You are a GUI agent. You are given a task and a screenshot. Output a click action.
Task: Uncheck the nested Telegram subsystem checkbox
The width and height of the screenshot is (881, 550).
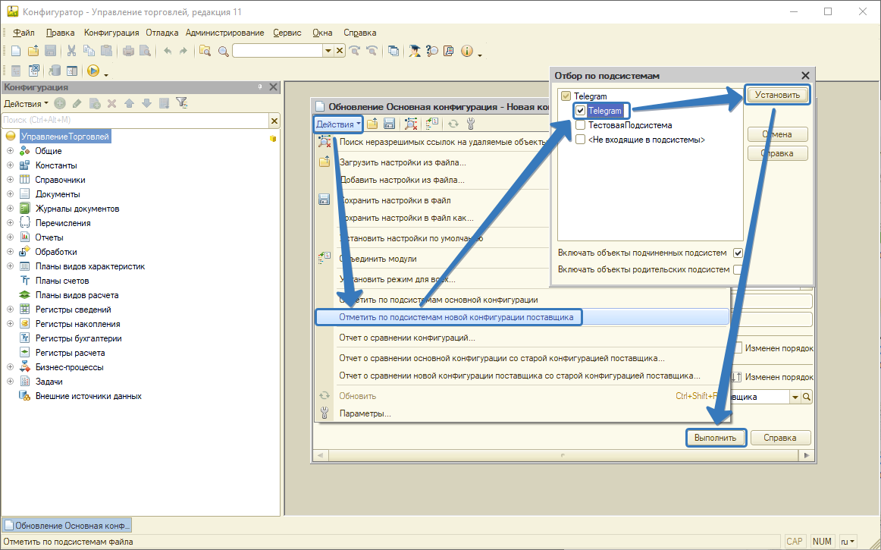coord(581,111)
